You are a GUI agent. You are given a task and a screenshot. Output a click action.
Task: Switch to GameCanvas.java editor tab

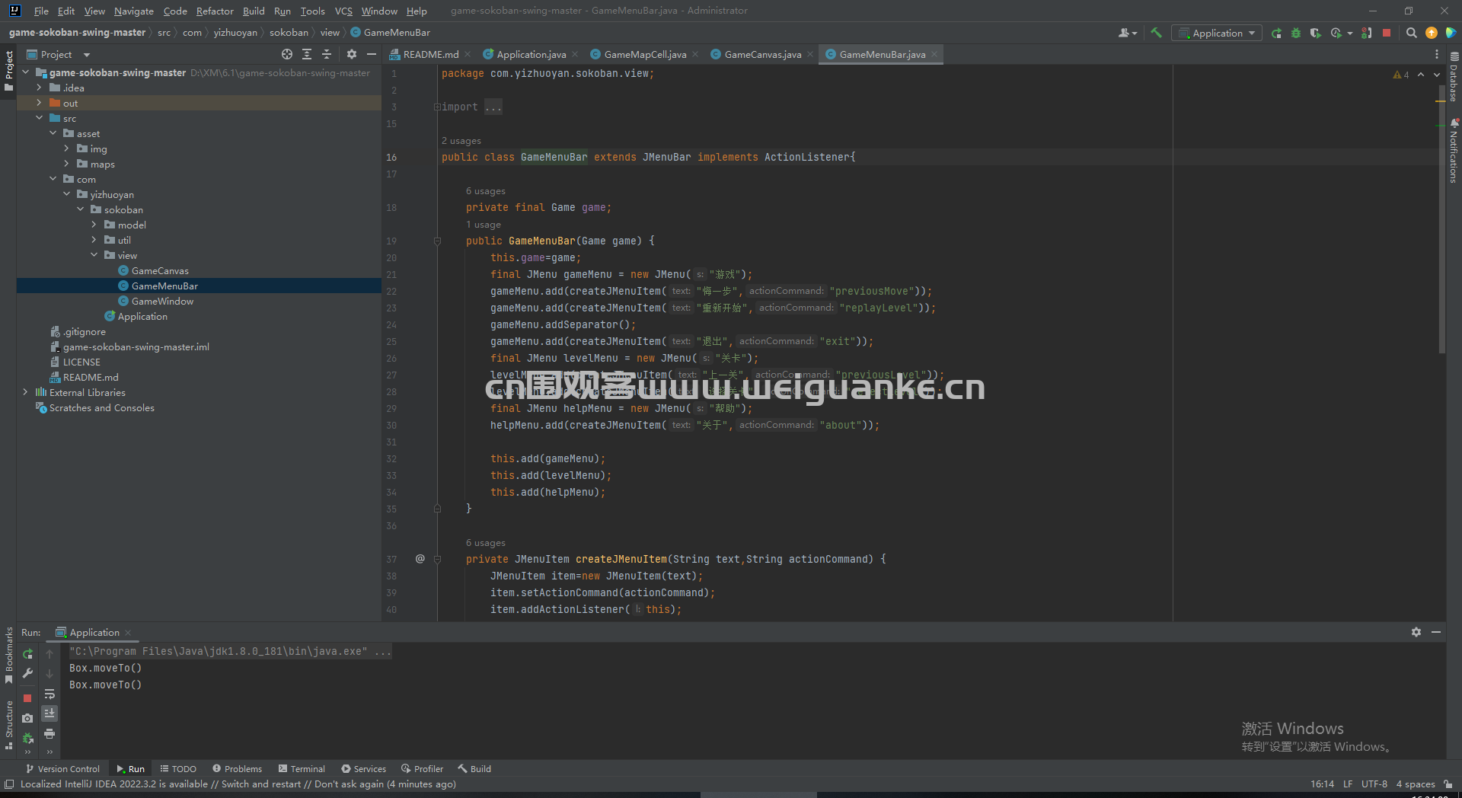(x=762, y=54)
